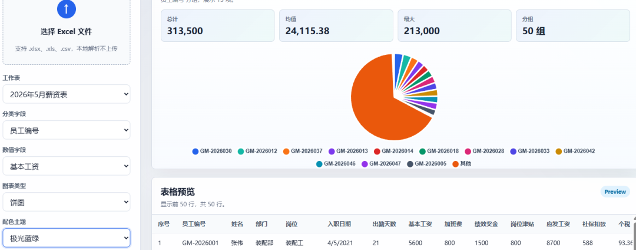The height and width of the screenshot is (250, 636).
Task: Click the 装配工 position cell
Action: [294, 243]
